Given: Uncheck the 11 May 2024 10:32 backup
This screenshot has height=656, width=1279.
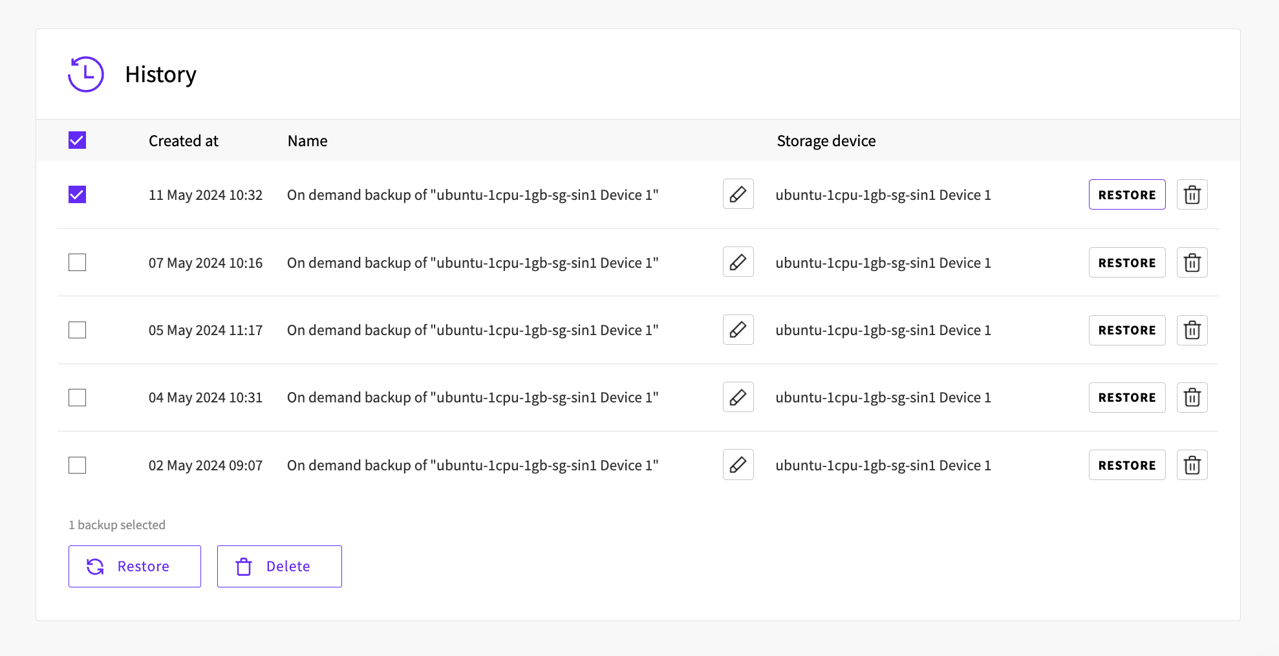Looking at the screenshot, I should [x=77, y=194].
